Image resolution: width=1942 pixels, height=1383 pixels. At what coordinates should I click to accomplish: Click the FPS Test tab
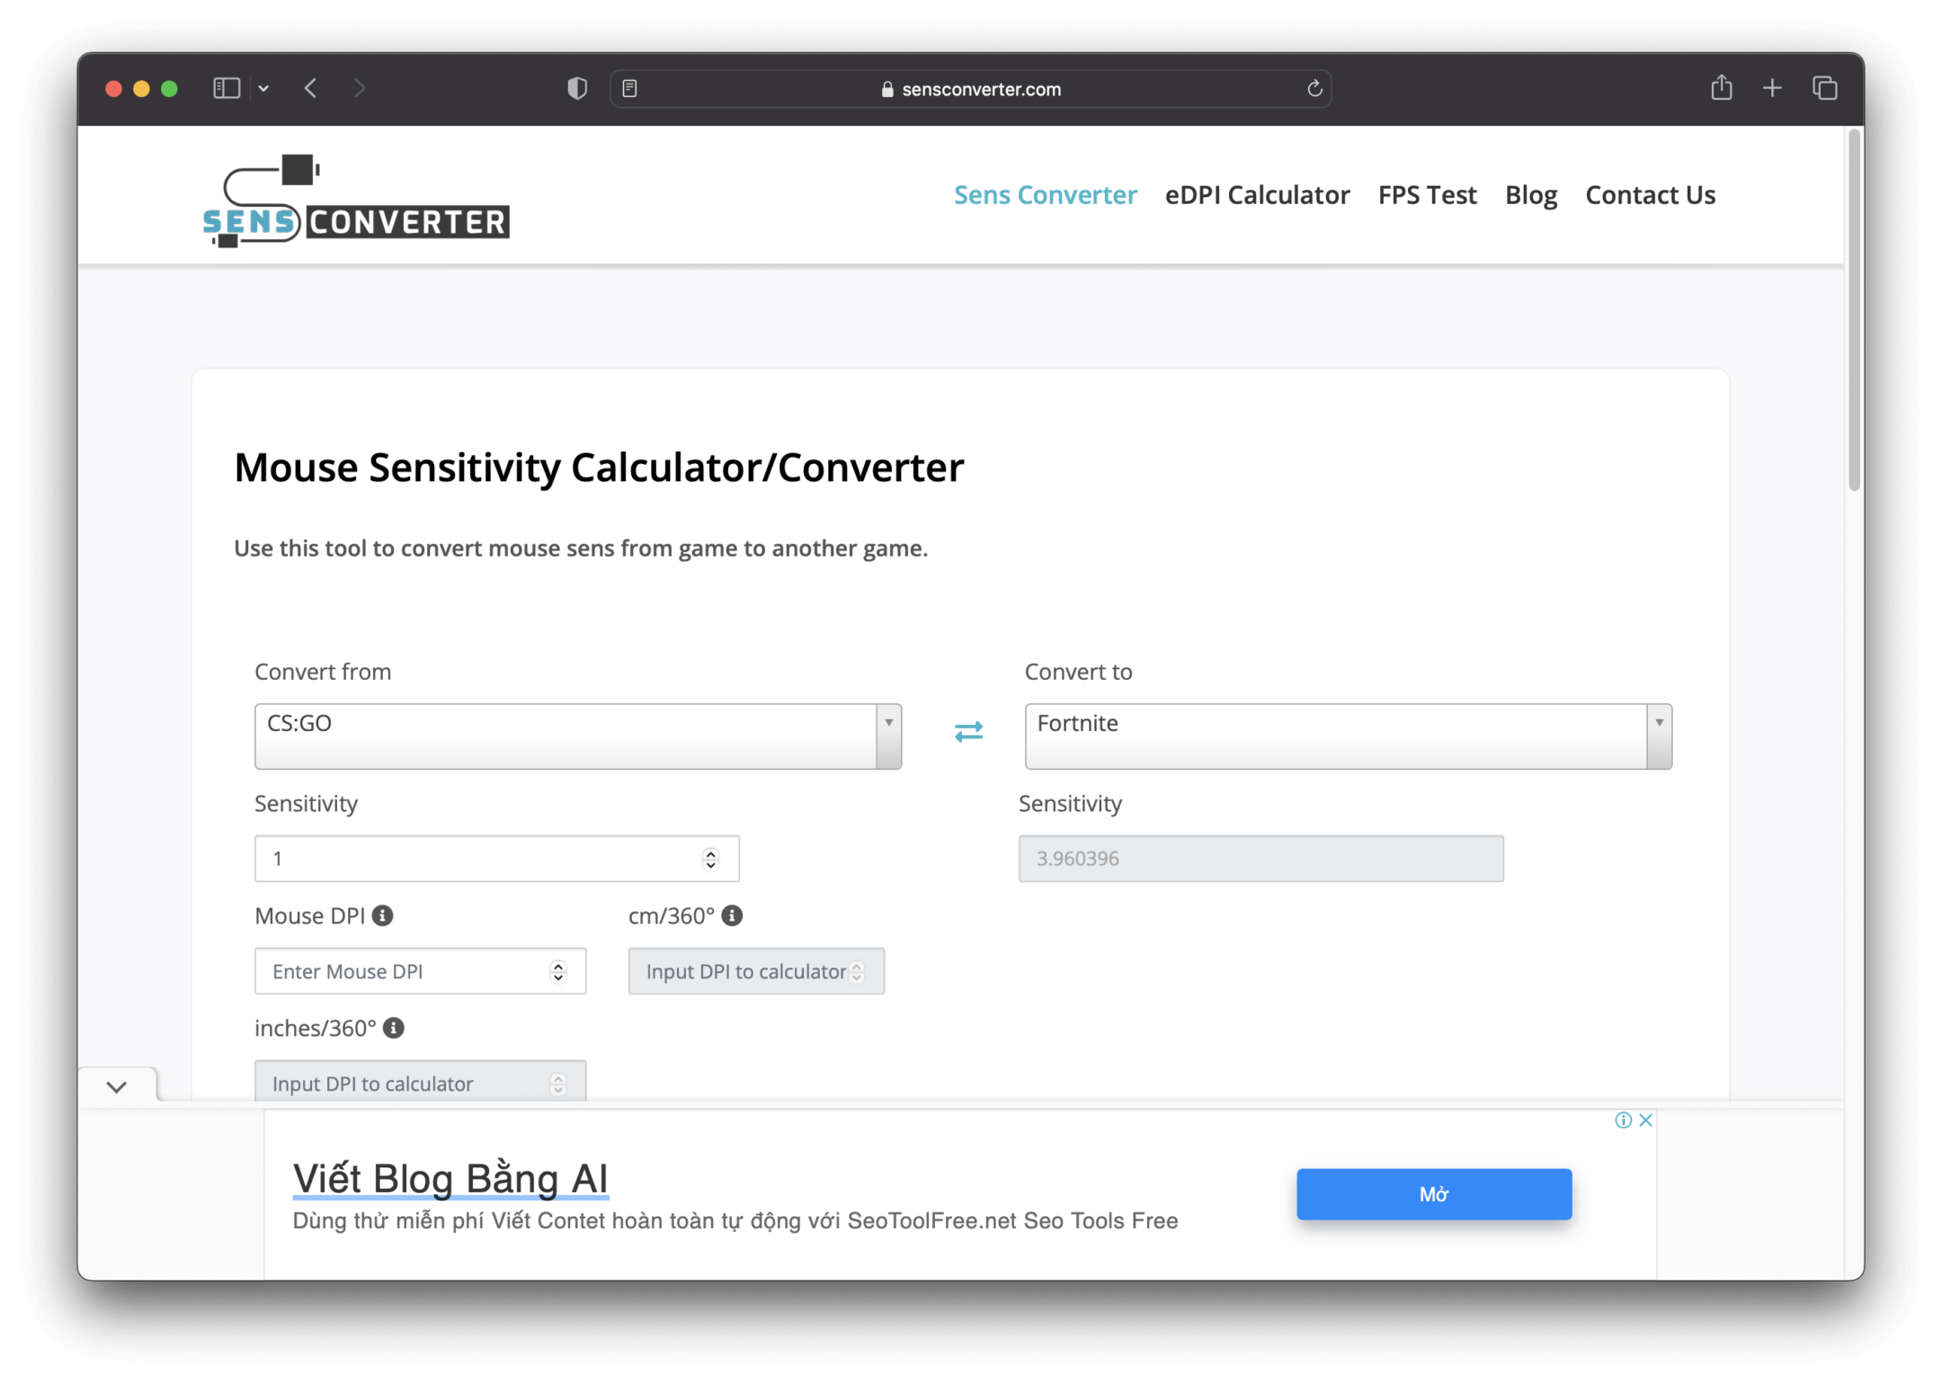[x=1426, y=194]
